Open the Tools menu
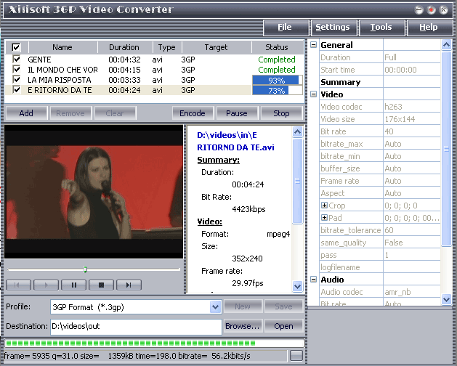457x366 pixels. (382, 28)
